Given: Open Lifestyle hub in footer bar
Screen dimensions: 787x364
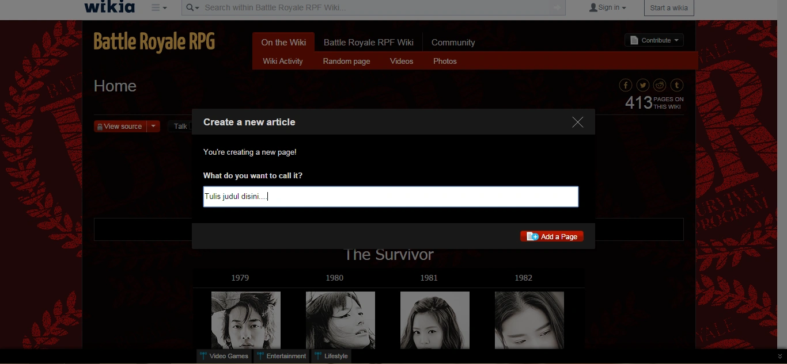Looking at the screenshot, I should 331,356.
